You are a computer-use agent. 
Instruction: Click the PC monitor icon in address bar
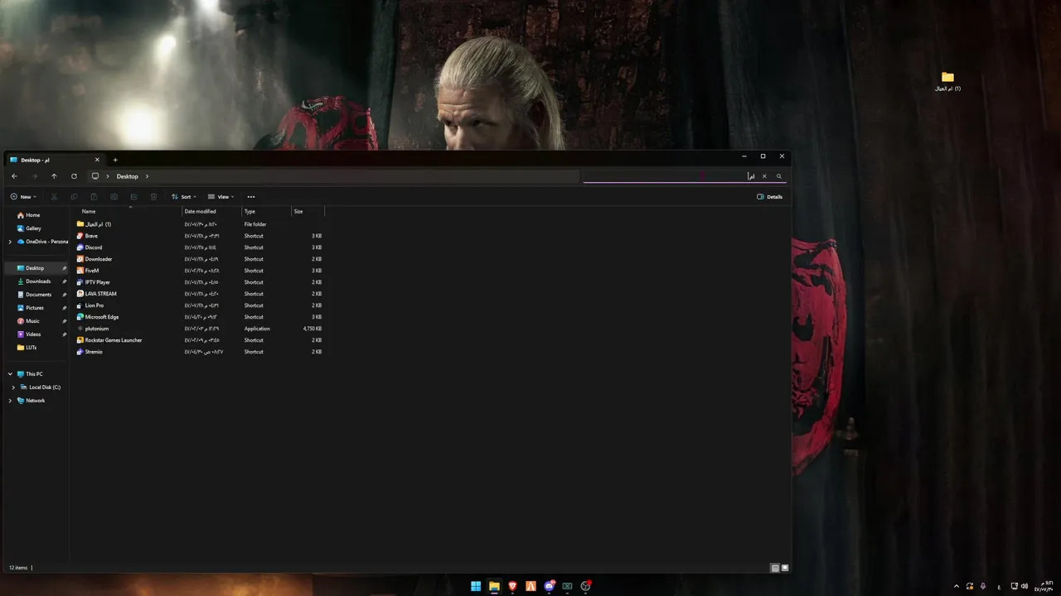tap(95, 176)
